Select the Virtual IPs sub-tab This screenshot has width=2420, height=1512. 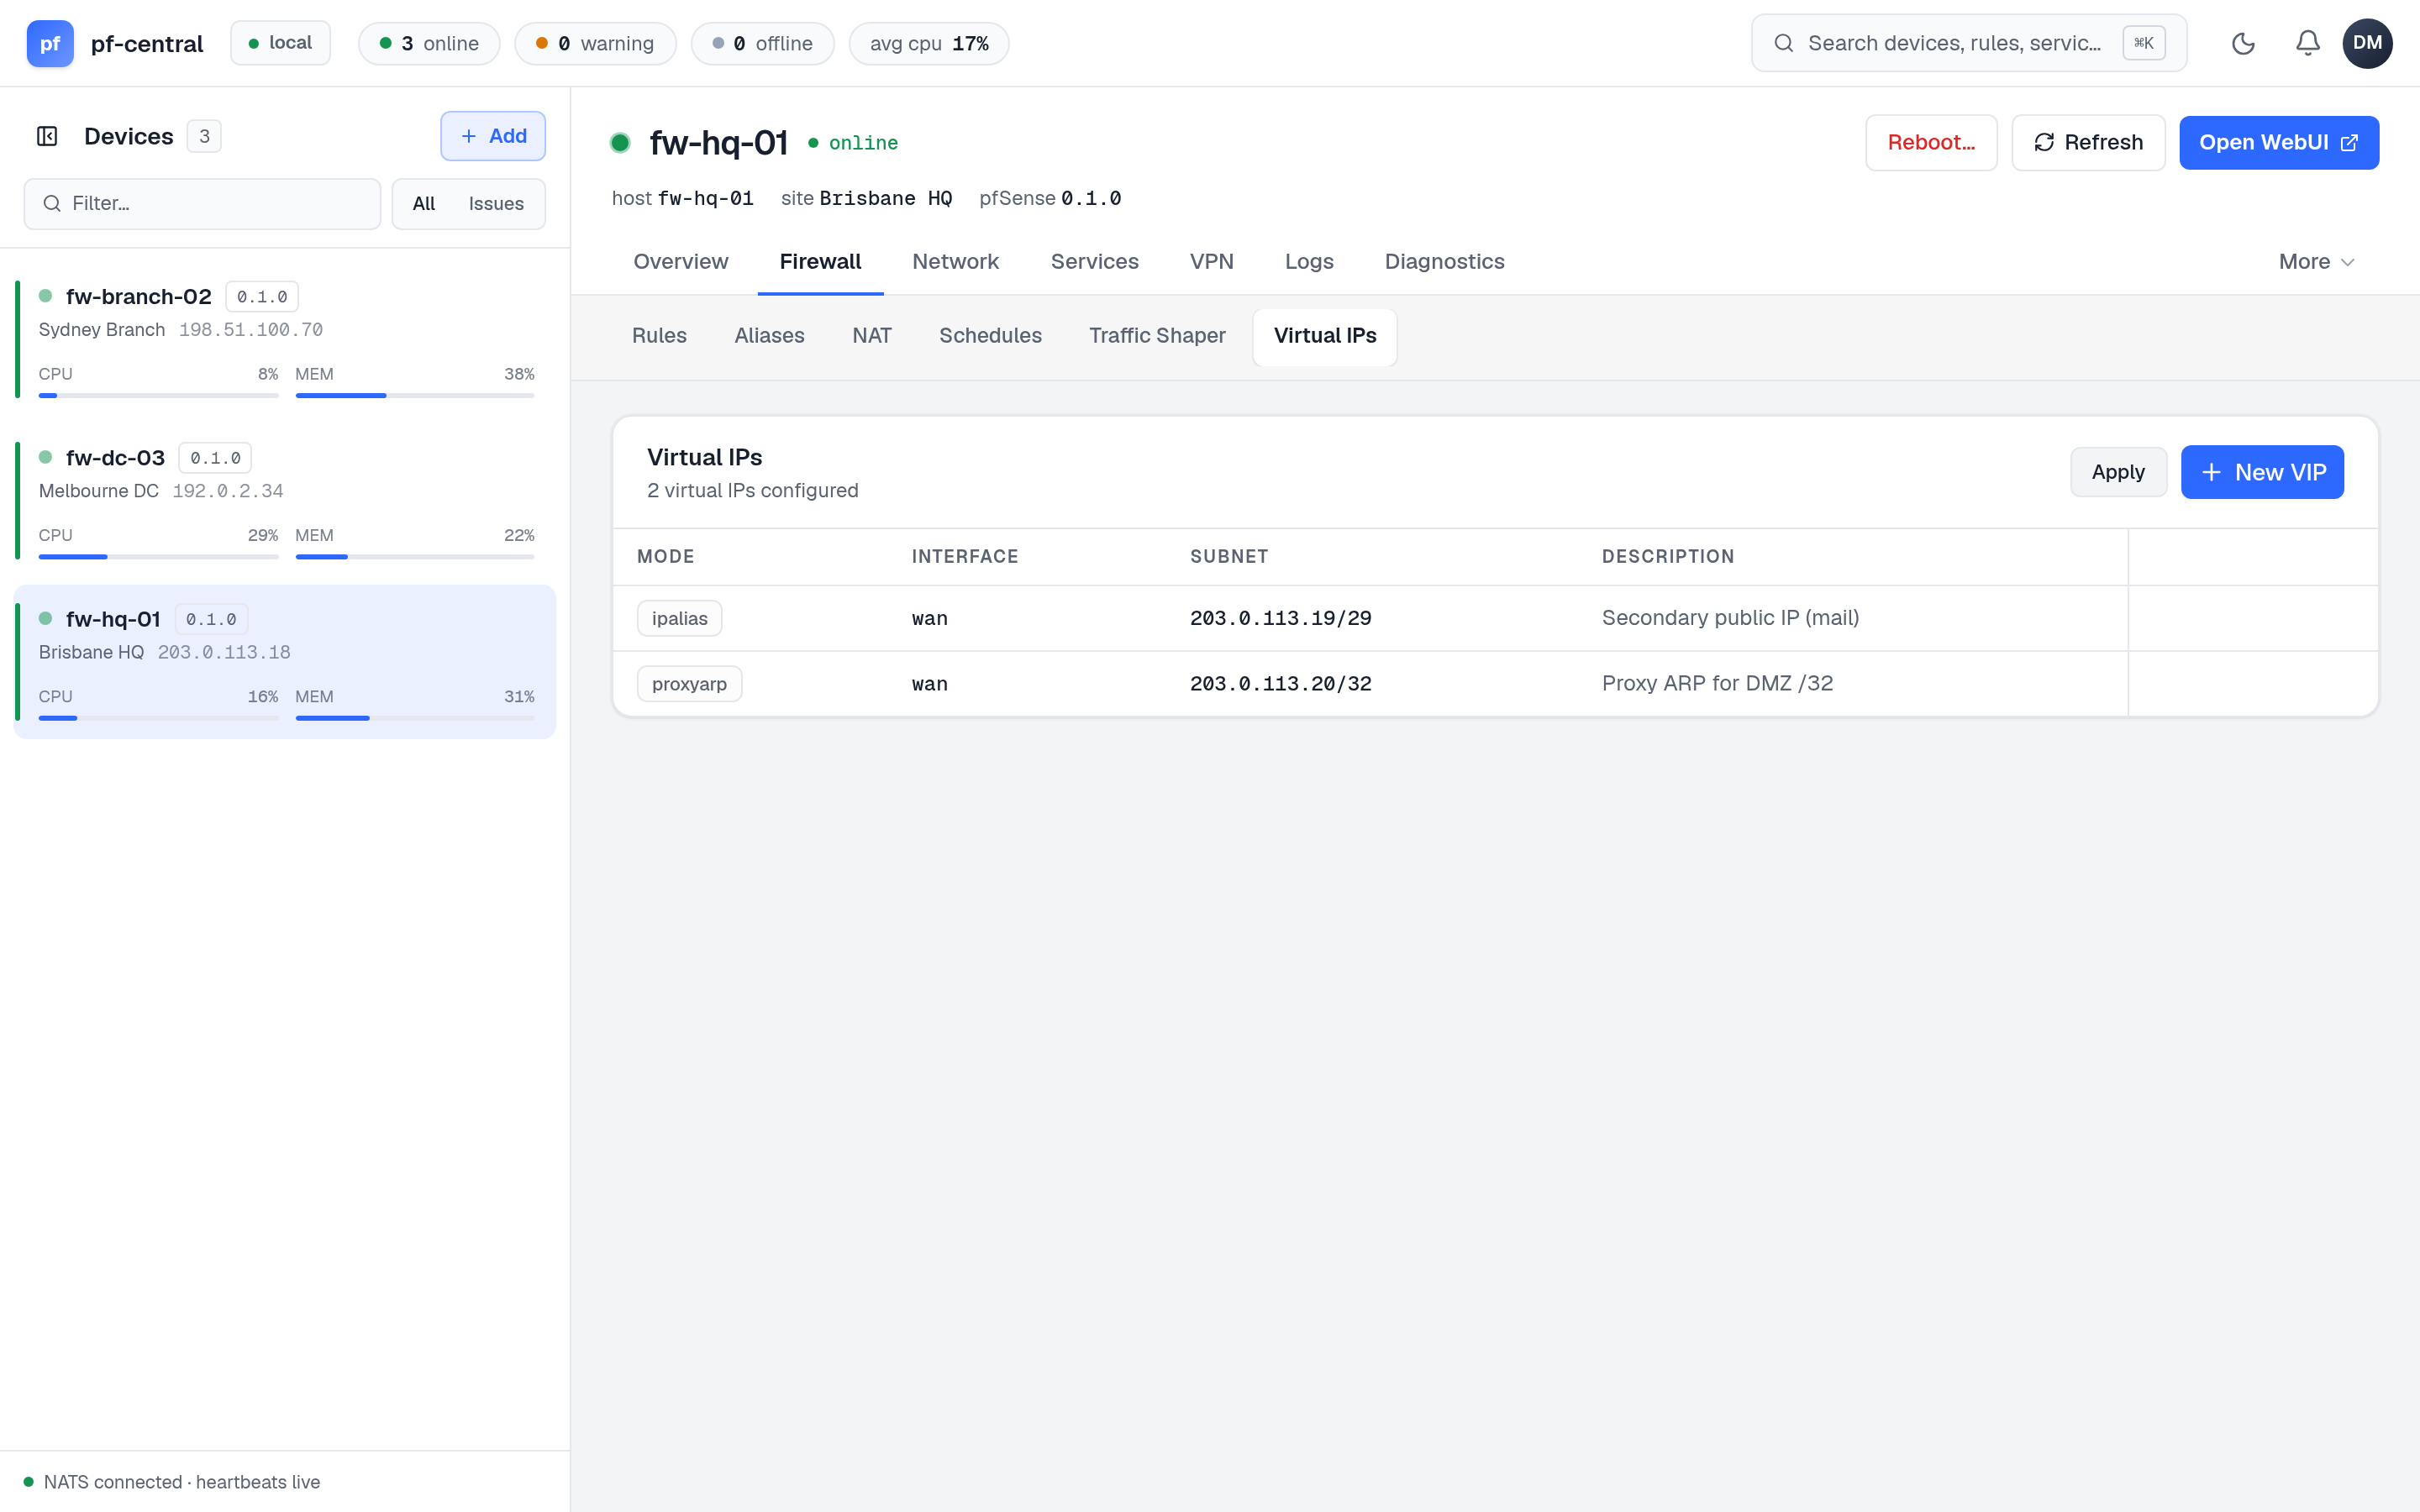tap(1324, 336)
